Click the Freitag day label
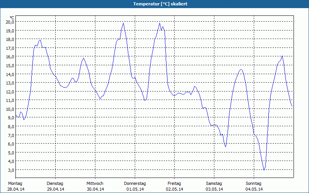Image resolution: width=309 pixels, height=193 pixels. click(x=174, y=183)
